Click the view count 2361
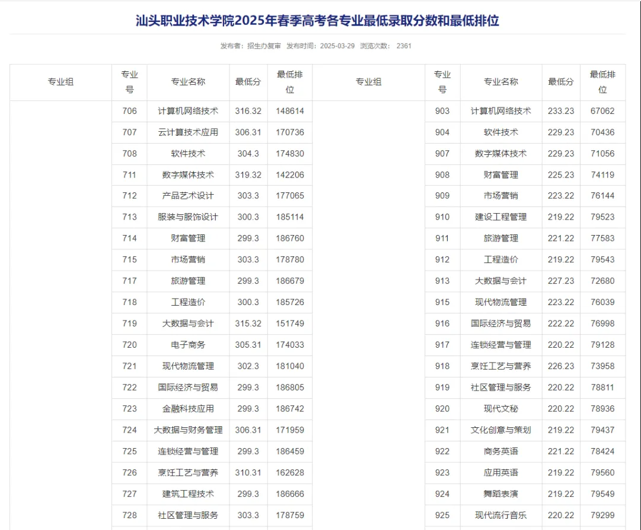641x530 pixels. [x=404, y=46]
